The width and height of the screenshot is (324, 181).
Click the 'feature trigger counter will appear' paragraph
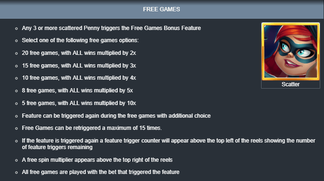(x=169, y=144)
